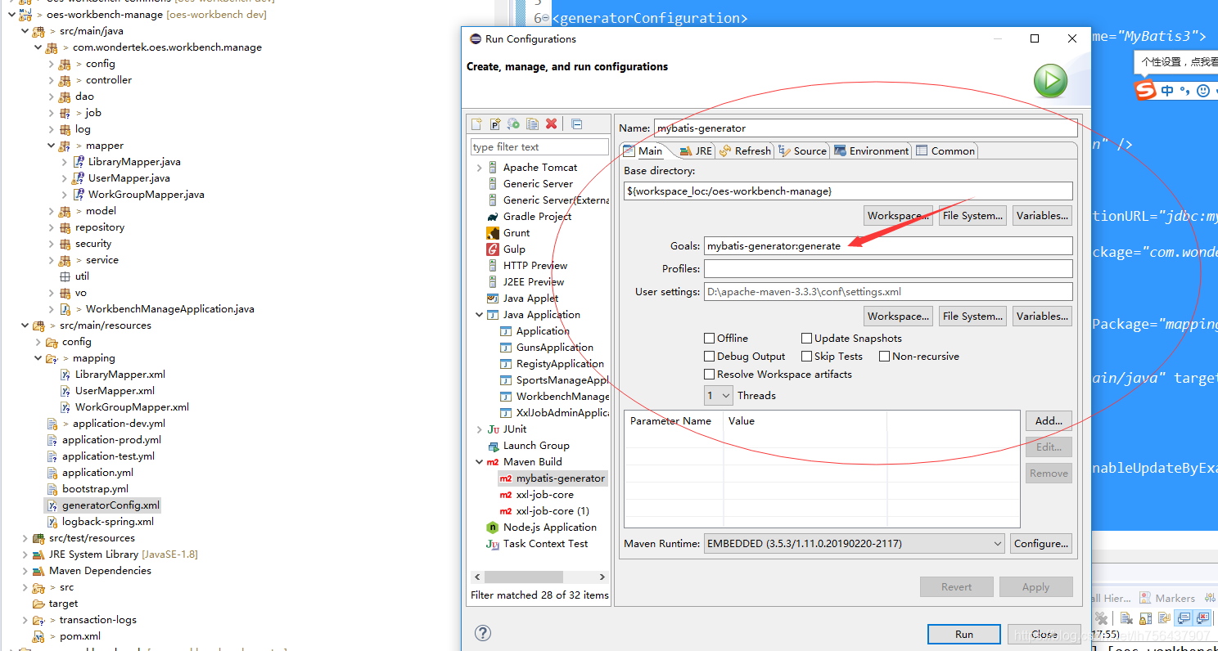Enable Update Snapshots
This screenshot has height=651, width=1218.
[807, 338]
